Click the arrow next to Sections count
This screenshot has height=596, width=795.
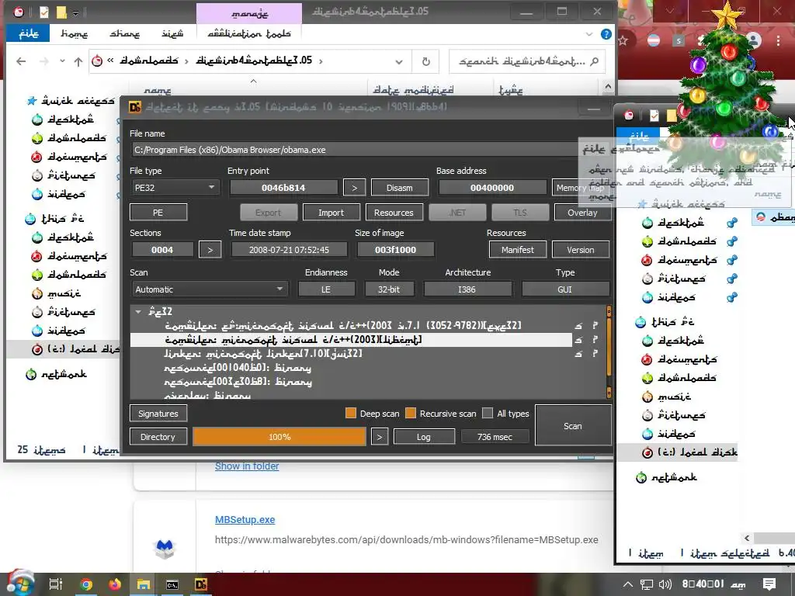(210, 250)
